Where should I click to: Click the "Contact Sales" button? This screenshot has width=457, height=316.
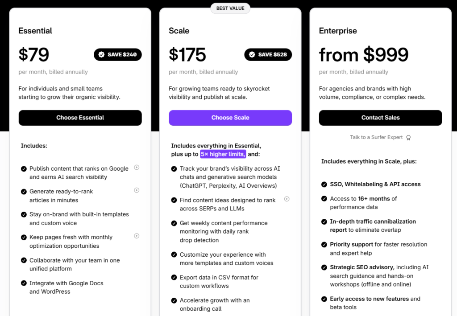tap(380, 118)
